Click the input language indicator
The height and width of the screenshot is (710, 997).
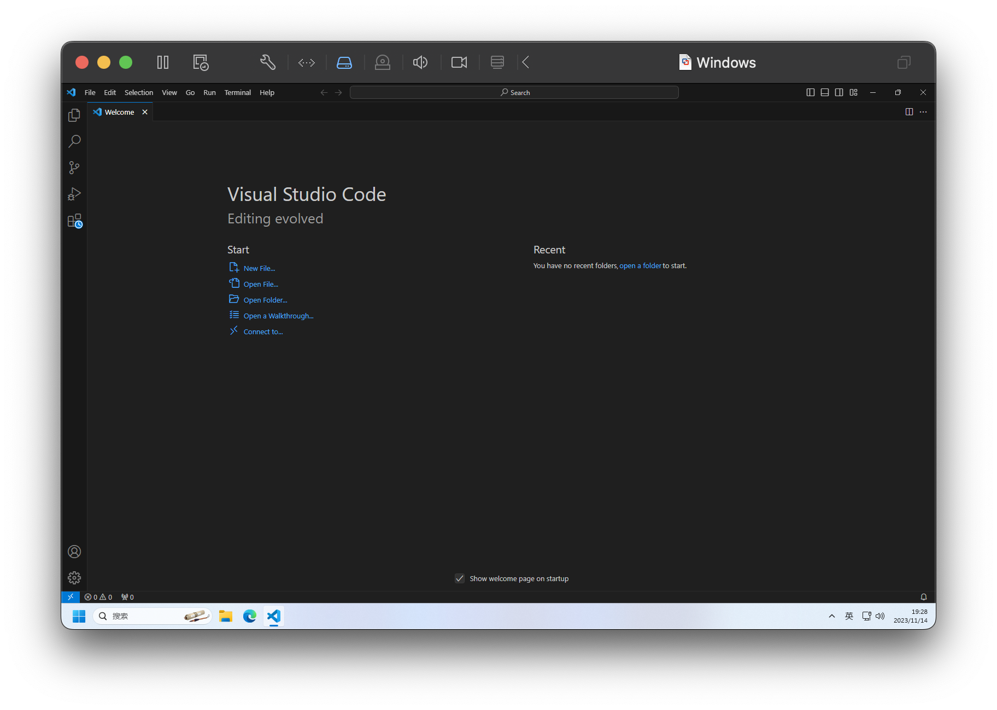(849, 616)
